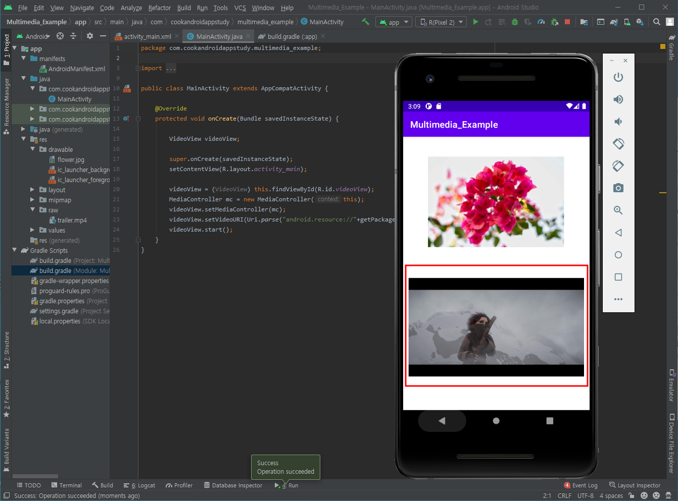Toggle the Z: Structure side panel
This screenshot has height=501, width=678.
6,350
